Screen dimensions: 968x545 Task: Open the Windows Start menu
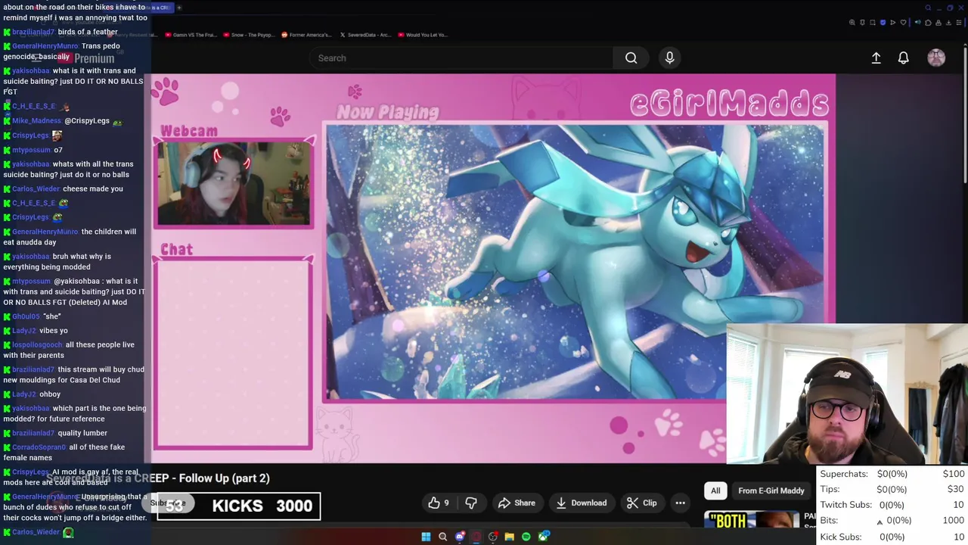pyautogui.click(x=426, y=537)
